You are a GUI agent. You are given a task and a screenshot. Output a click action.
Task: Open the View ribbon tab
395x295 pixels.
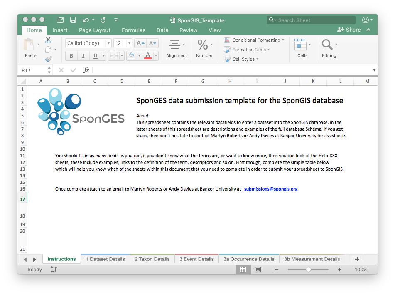click(x=214, y=30)
